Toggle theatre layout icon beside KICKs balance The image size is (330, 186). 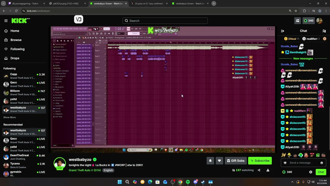[298, 21]
